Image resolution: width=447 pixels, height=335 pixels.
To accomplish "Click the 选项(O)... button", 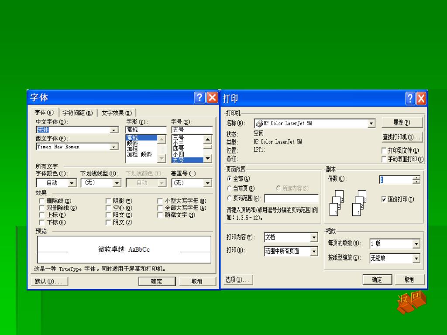I will click(238, 280).
